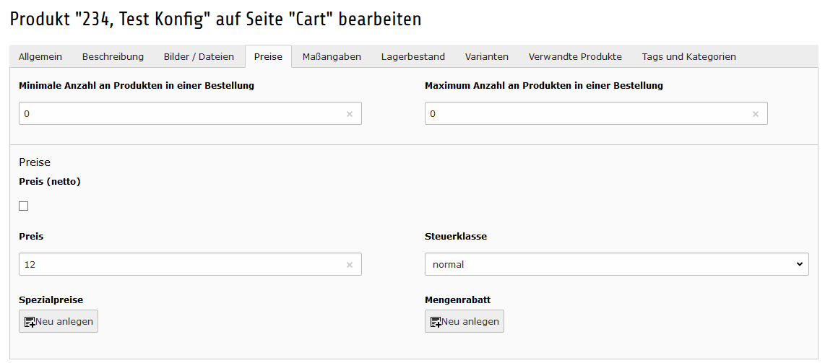The image size is (825, 363).
Task: Click the minimum product count input
Action: tap(181, 114)
